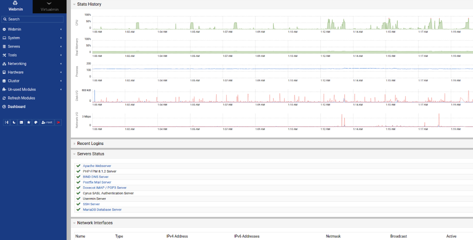The height and width of the screenshot is (240, 473).
Task: Click the arrow beside Cluster category
Action: [x=61, y=81]
